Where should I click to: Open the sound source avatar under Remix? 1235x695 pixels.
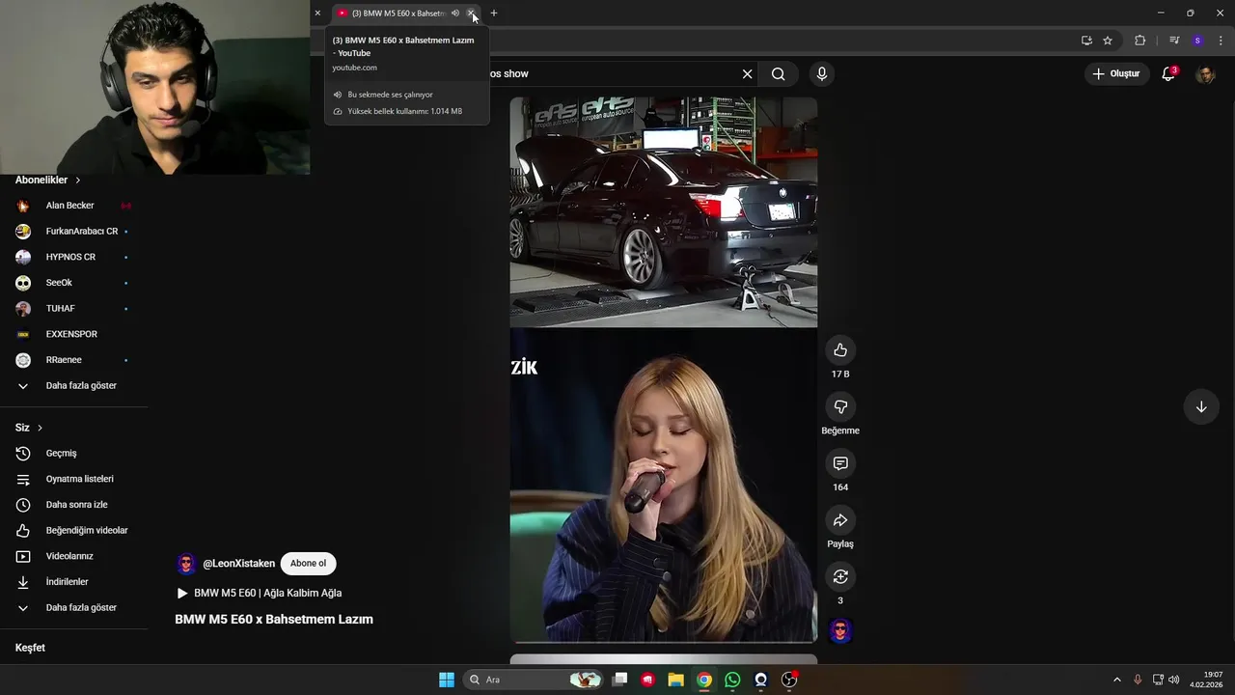pos(840,631)
